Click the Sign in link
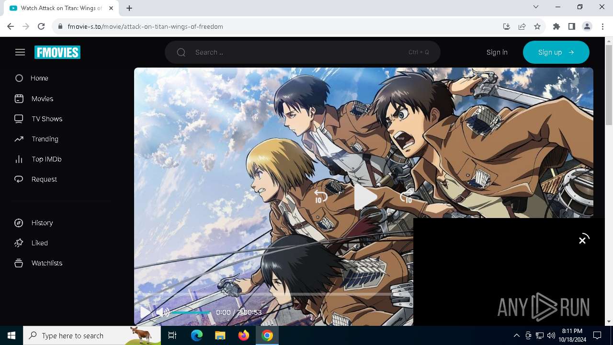The image size is (613, 345). (x=497, y=52)
